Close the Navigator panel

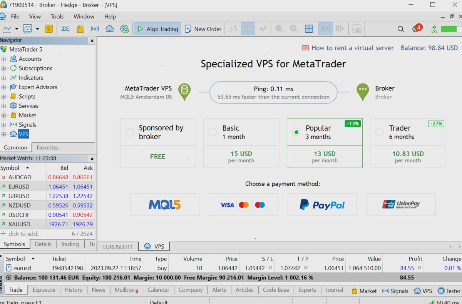pyautogui.click(x=92, y=40)
